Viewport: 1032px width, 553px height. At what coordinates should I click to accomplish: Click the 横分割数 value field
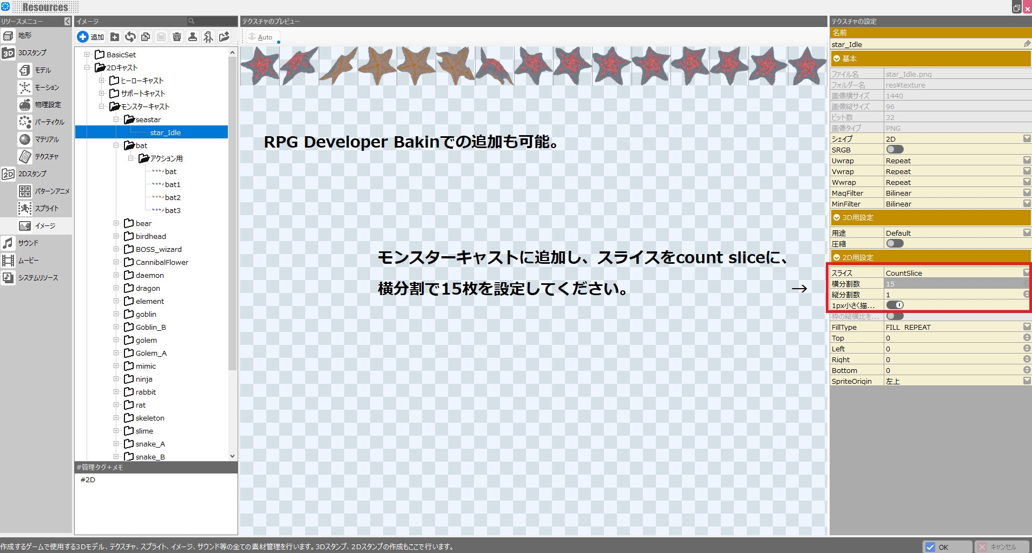pyautogui.click(x=952, y=284)
